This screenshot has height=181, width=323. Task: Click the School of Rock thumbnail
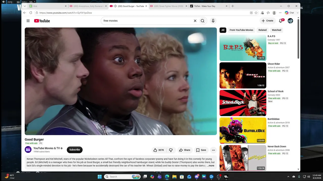tap(243, 103)
